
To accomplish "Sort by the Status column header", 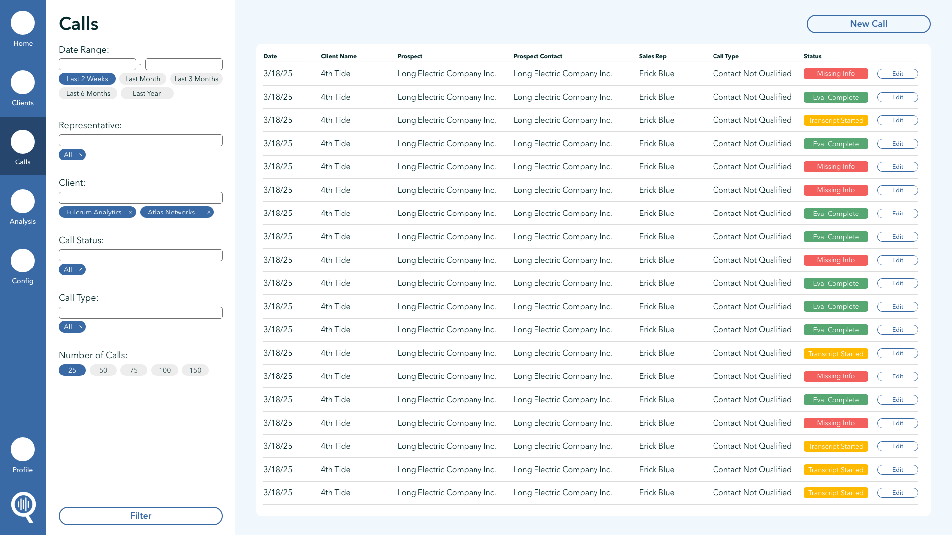I will tap(812, 56).
